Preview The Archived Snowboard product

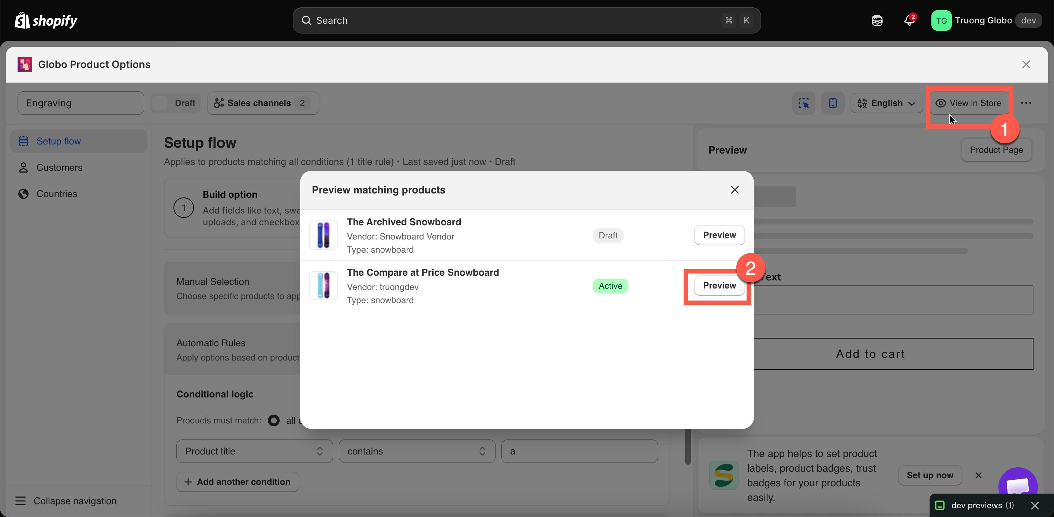tap(719, 235)
